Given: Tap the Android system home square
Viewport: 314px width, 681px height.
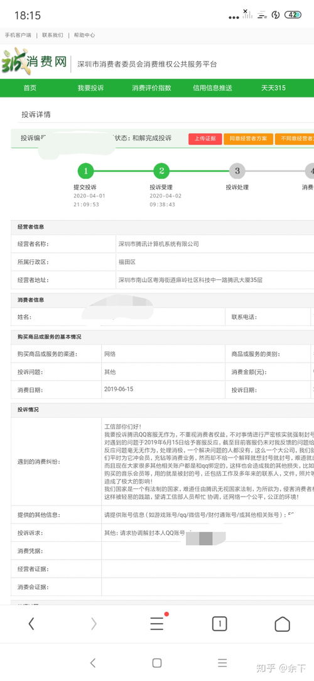Looking at the screenshot, I should (157, 663).
